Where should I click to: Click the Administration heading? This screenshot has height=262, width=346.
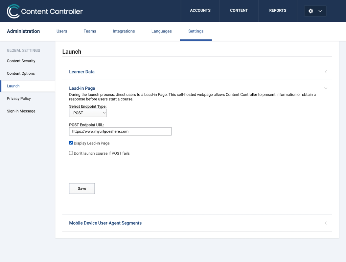(23, 31)
